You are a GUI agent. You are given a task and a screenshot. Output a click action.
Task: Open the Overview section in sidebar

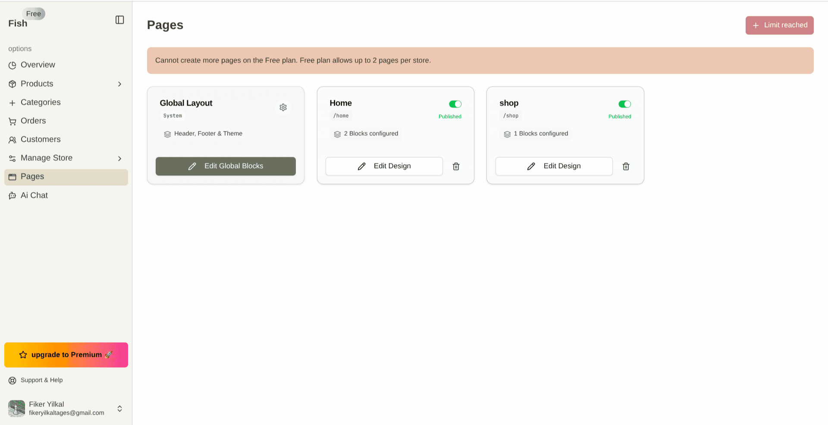point(38,65)
